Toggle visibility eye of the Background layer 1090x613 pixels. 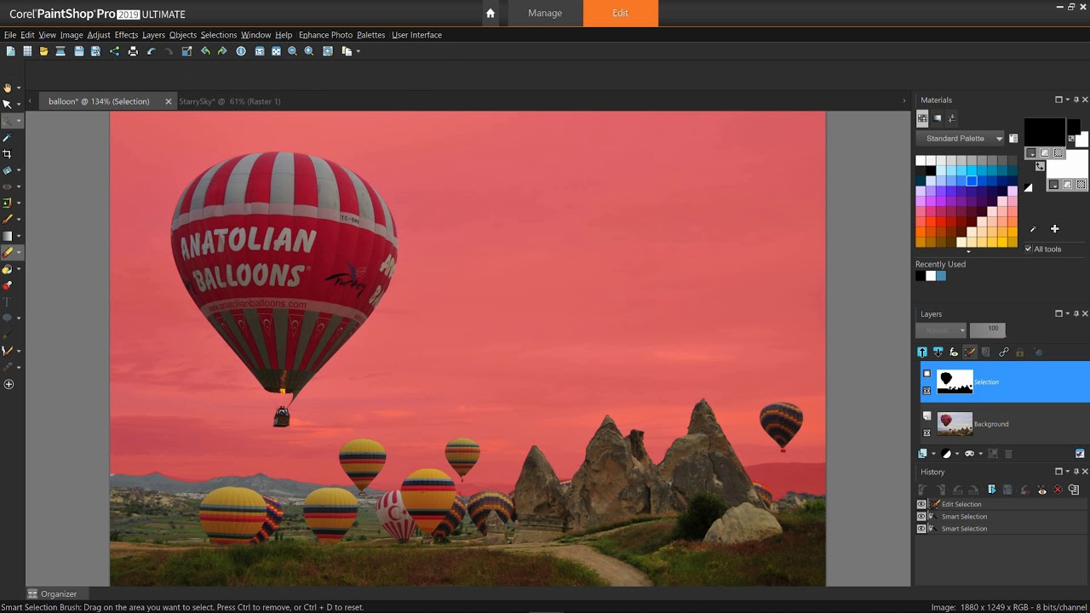tap(927, 433)
